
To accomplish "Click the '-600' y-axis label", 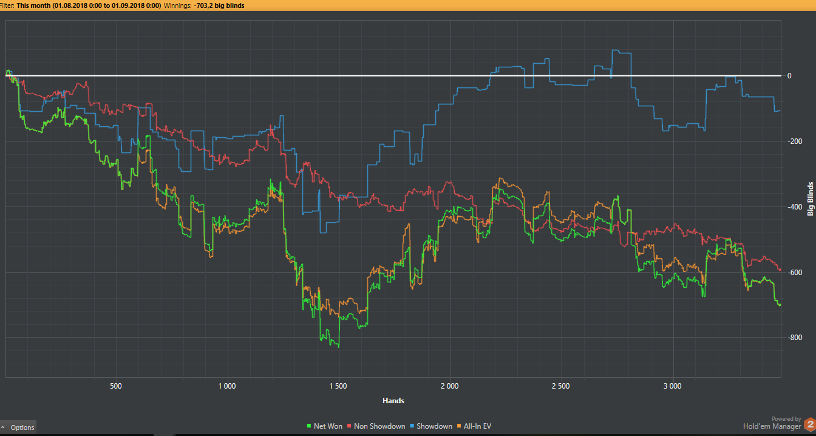I will (x=794, y=272).
